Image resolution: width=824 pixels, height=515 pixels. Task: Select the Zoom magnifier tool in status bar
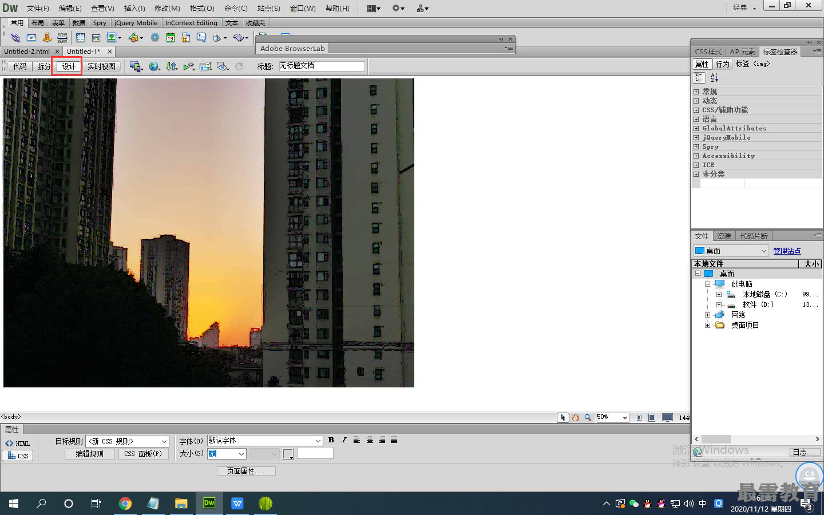click(x=588, y=418)
